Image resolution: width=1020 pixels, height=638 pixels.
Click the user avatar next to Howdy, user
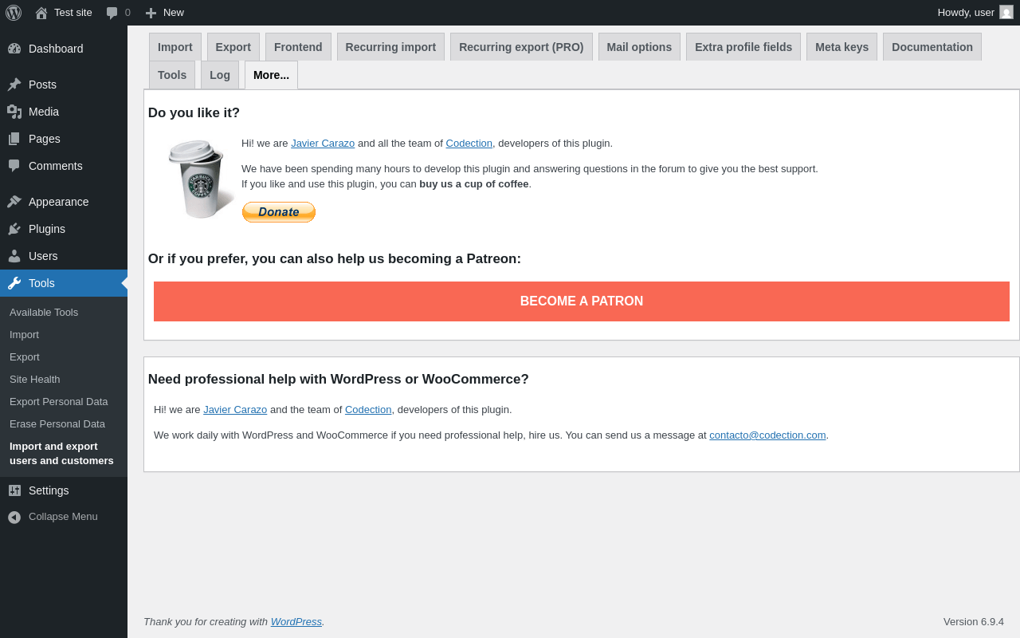point(1006,12)
